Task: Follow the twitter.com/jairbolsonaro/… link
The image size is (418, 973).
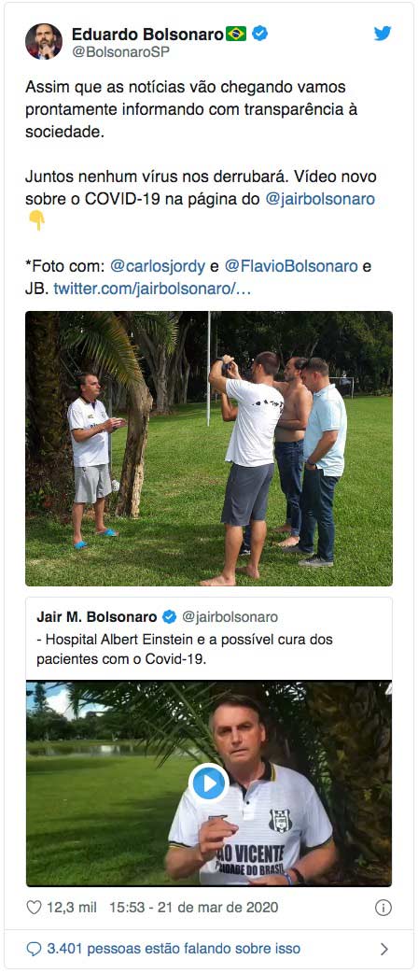Action: (x=152, y=289)
